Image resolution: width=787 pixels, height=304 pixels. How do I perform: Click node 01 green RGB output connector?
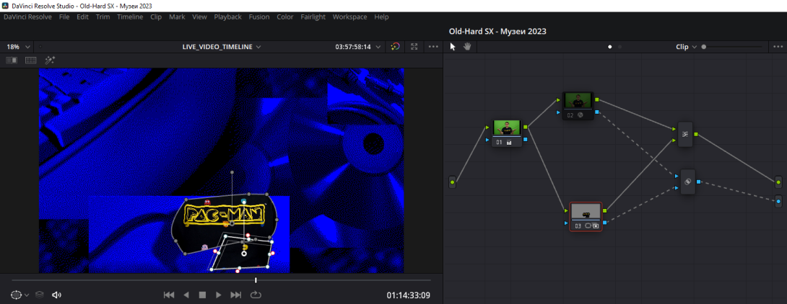click(x=525, y=128)
